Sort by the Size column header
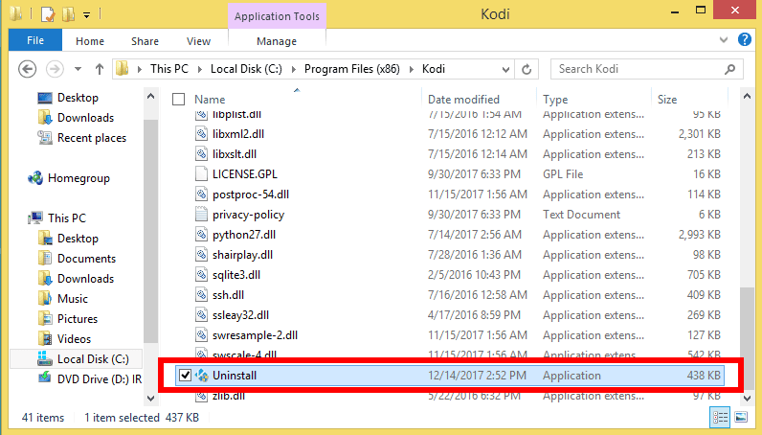Screen dimensions: 762x435 [x=667, y=100]
